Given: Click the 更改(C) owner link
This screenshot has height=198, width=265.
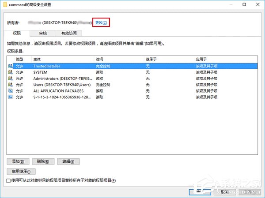Looking at the screenshot, I should 101,22.
